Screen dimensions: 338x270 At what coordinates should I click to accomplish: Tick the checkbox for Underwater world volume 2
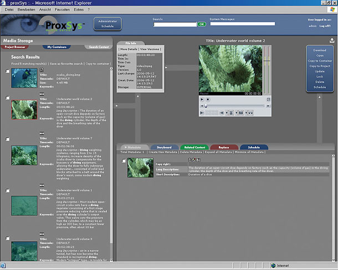click(8, 98)
